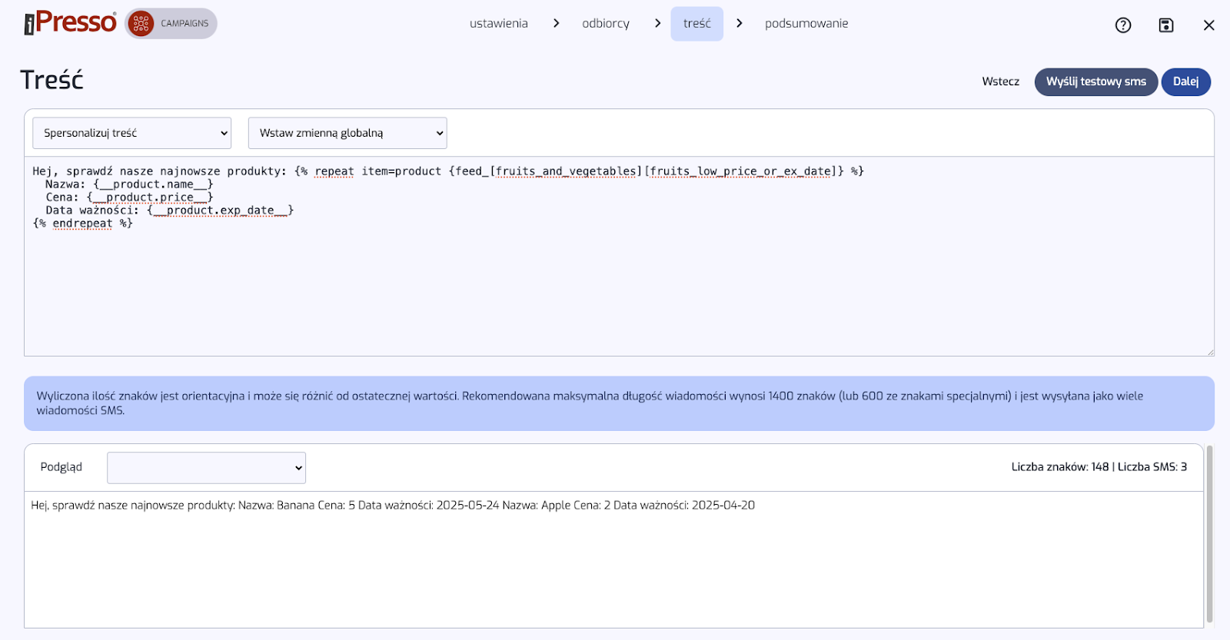Click chevron arrow after ustawienia step
The height and width of the screenshot is (640, 1230).
coord(556,24)
